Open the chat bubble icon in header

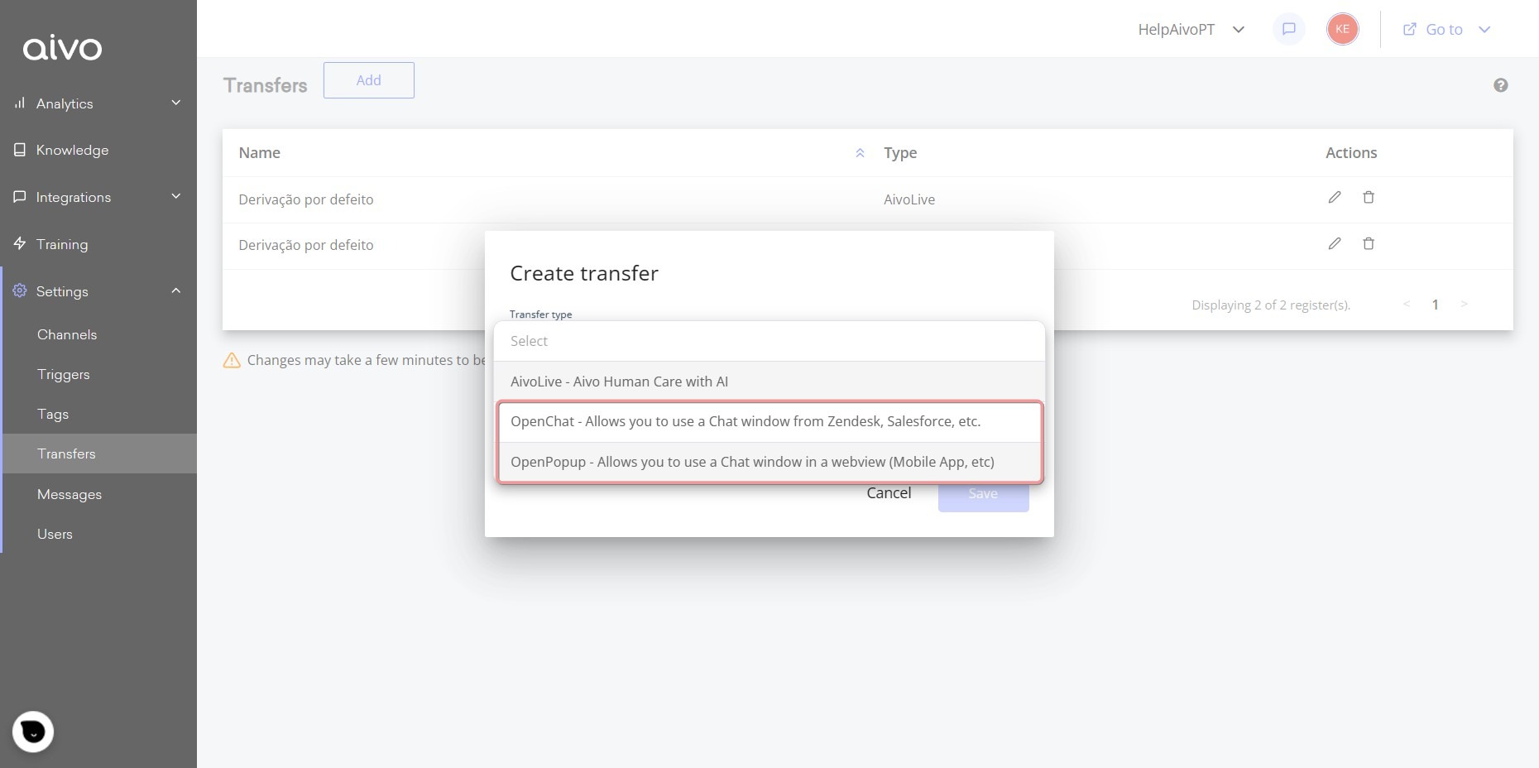1288,29
